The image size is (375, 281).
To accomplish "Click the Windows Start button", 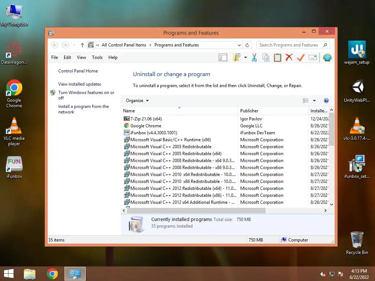I will pyautogui.click(x=9, y=274).
